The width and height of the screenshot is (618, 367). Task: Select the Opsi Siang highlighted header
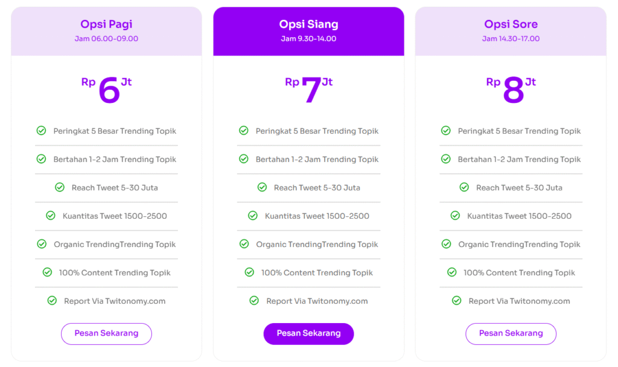[308, 31]
